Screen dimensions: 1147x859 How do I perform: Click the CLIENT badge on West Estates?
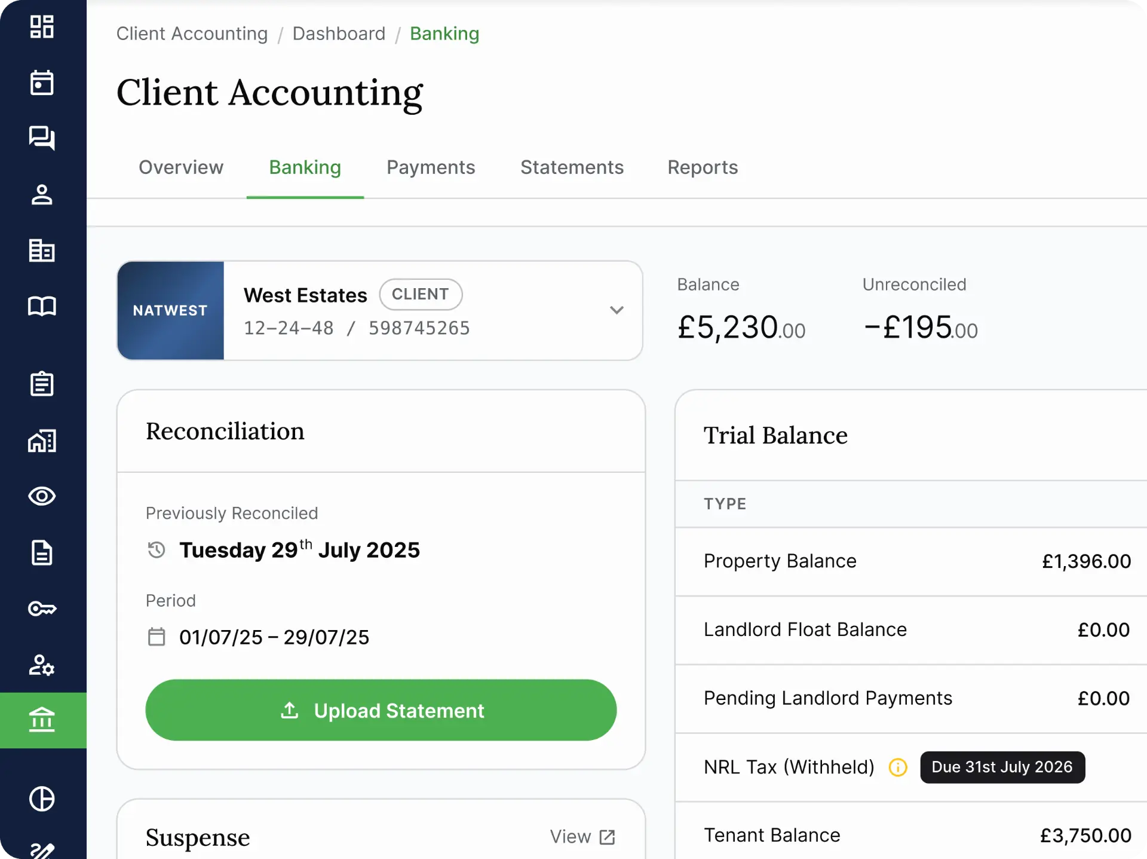[421, 294]
